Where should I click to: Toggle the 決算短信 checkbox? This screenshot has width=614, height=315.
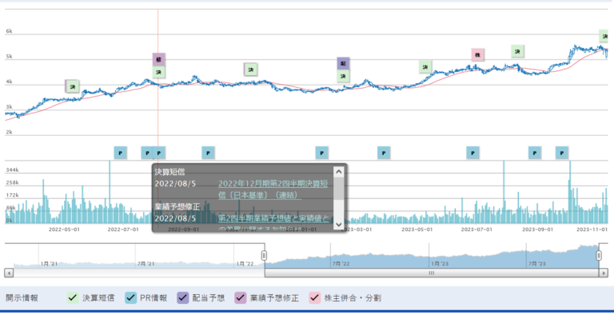tap(73, 297)
